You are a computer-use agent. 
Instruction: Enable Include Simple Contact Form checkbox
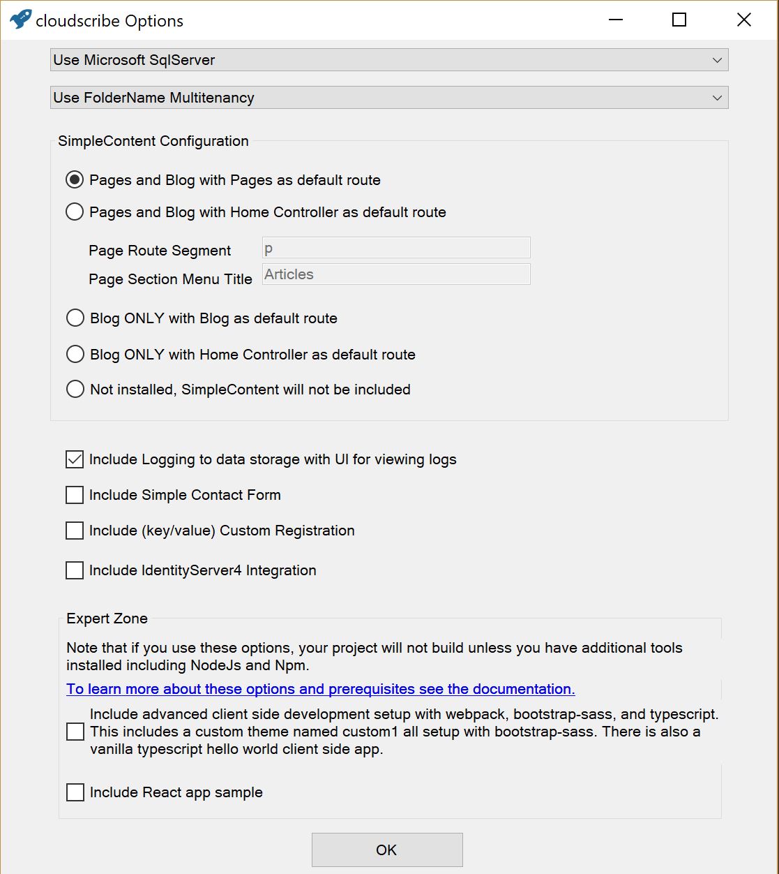(x=75, y=495)
